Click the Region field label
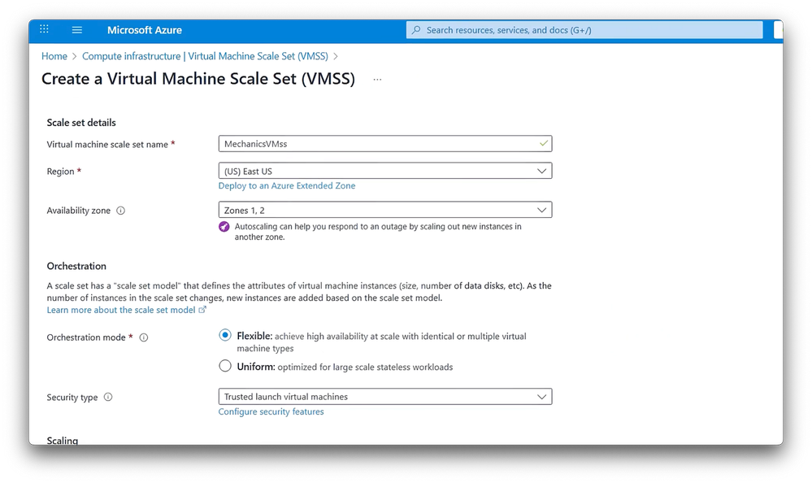This screenshot has width=812, height=483. [61, 172]
